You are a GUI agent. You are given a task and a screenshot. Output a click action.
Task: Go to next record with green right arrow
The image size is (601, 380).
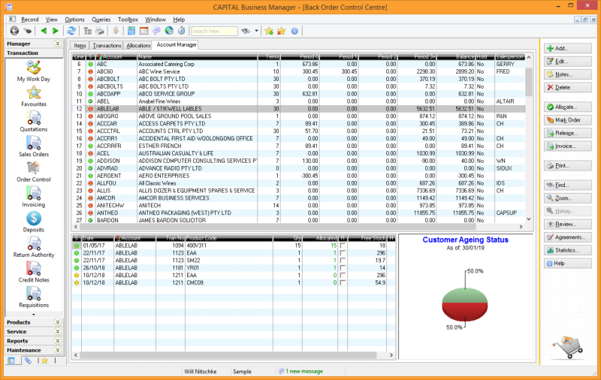pos(56,31)
